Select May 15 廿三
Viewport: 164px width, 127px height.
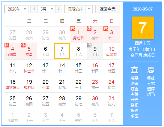tap(79, 68)
